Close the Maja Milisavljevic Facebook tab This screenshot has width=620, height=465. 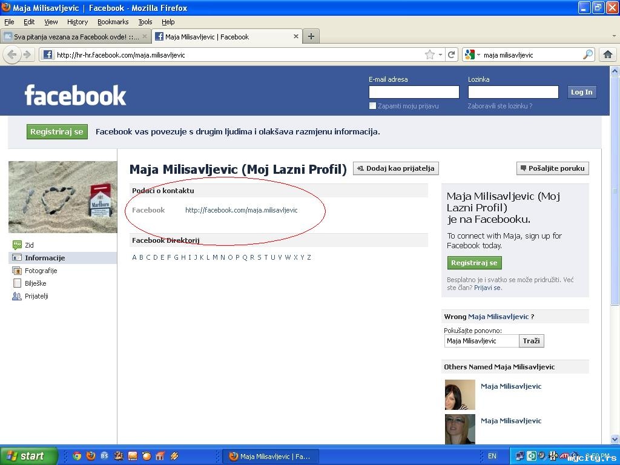(295, 37)
